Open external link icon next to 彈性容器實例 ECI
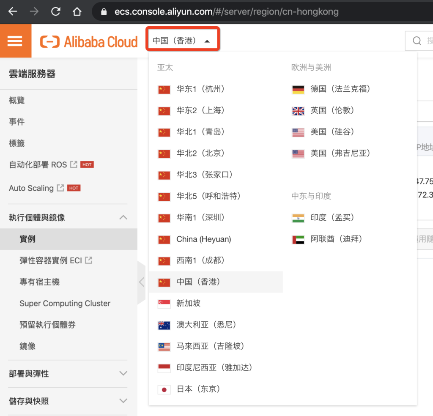Screen dimensions: 433x416 point(88,260)
